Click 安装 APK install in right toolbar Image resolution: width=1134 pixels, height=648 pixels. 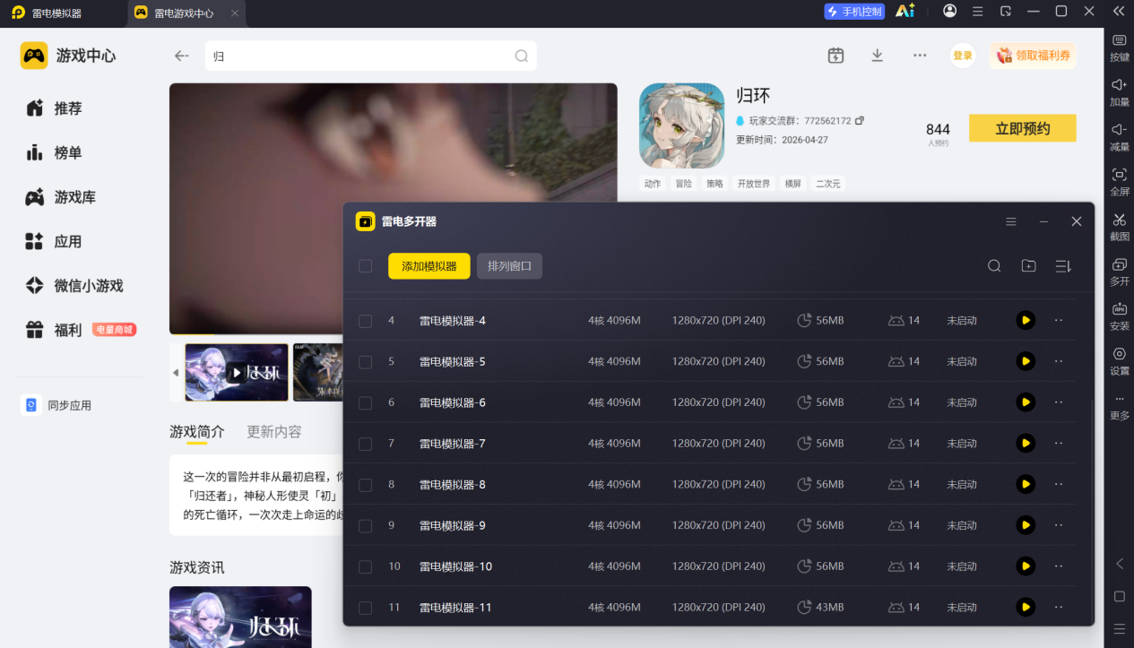[x=1120, y=316]
